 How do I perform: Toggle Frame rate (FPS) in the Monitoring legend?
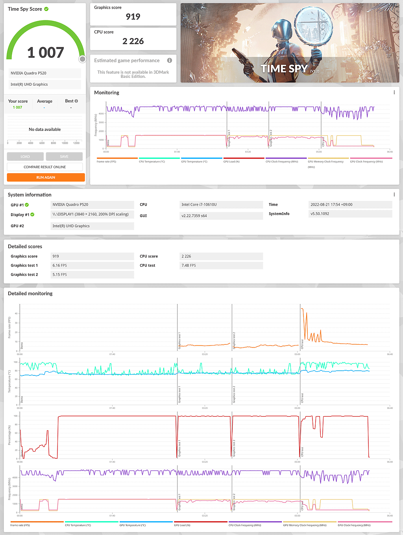(x=117, y=160)
